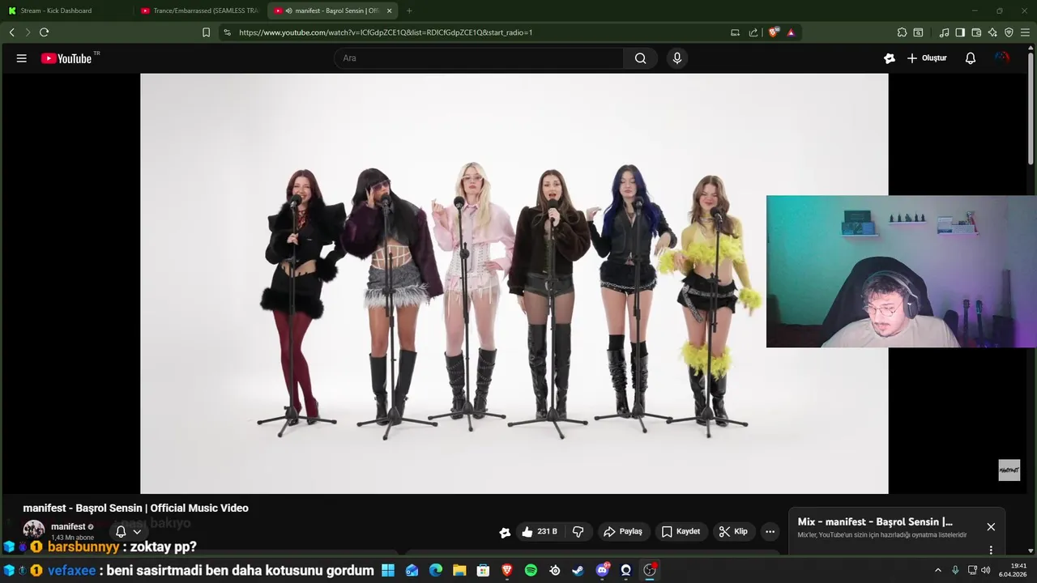Open Brave Rewards triangle icon

[x=791, y=32]
